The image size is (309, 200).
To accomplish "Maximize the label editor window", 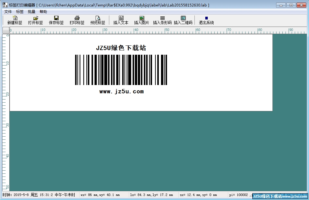I will pyautogui.click(x=291, y=5).
